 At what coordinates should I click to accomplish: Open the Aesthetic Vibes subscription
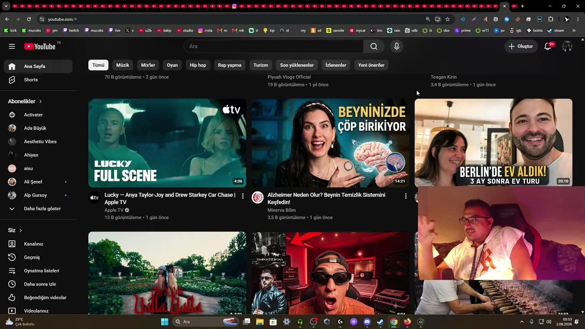pyautogui.click(x=38, y=142)
